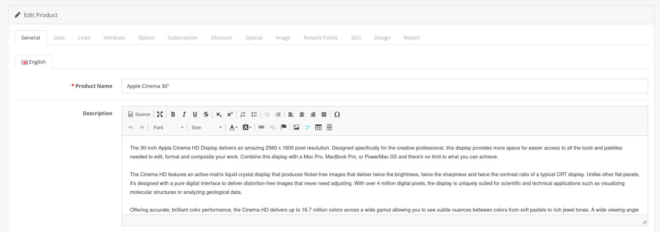Screen dimensions: 660x232
Task: Go to the Reward Points tab
Action: click(x=321, y=38)
